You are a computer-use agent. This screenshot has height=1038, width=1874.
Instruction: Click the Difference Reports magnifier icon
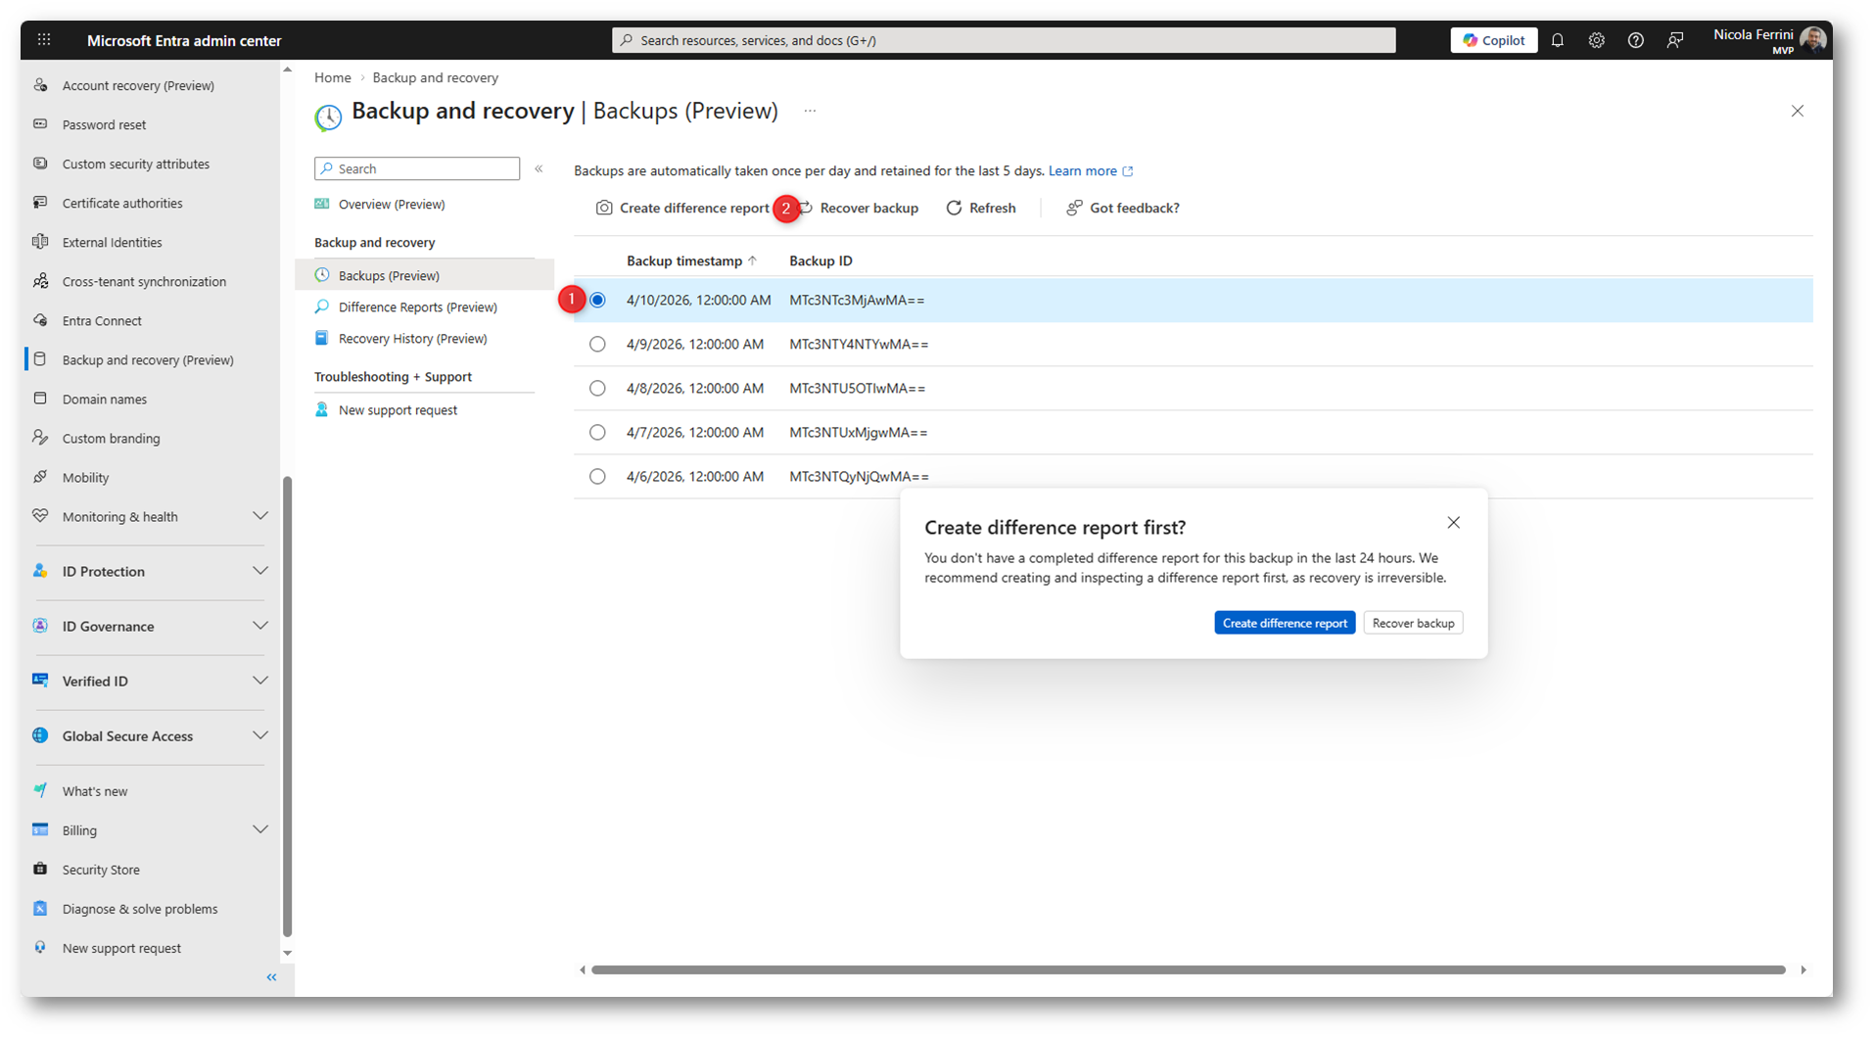click(321, 307)
